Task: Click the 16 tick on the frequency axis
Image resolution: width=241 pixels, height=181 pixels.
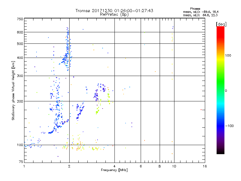Action: pos(205,166)
